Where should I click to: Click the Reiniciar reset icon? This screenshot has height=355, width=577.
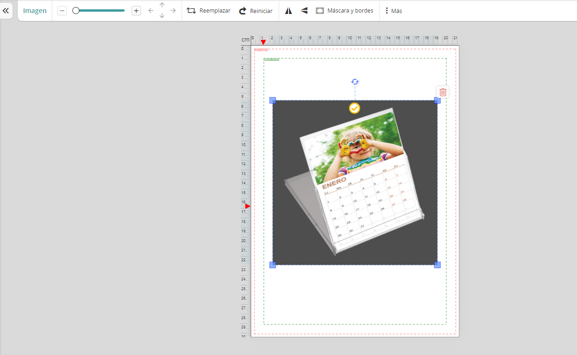pos(242,10)
